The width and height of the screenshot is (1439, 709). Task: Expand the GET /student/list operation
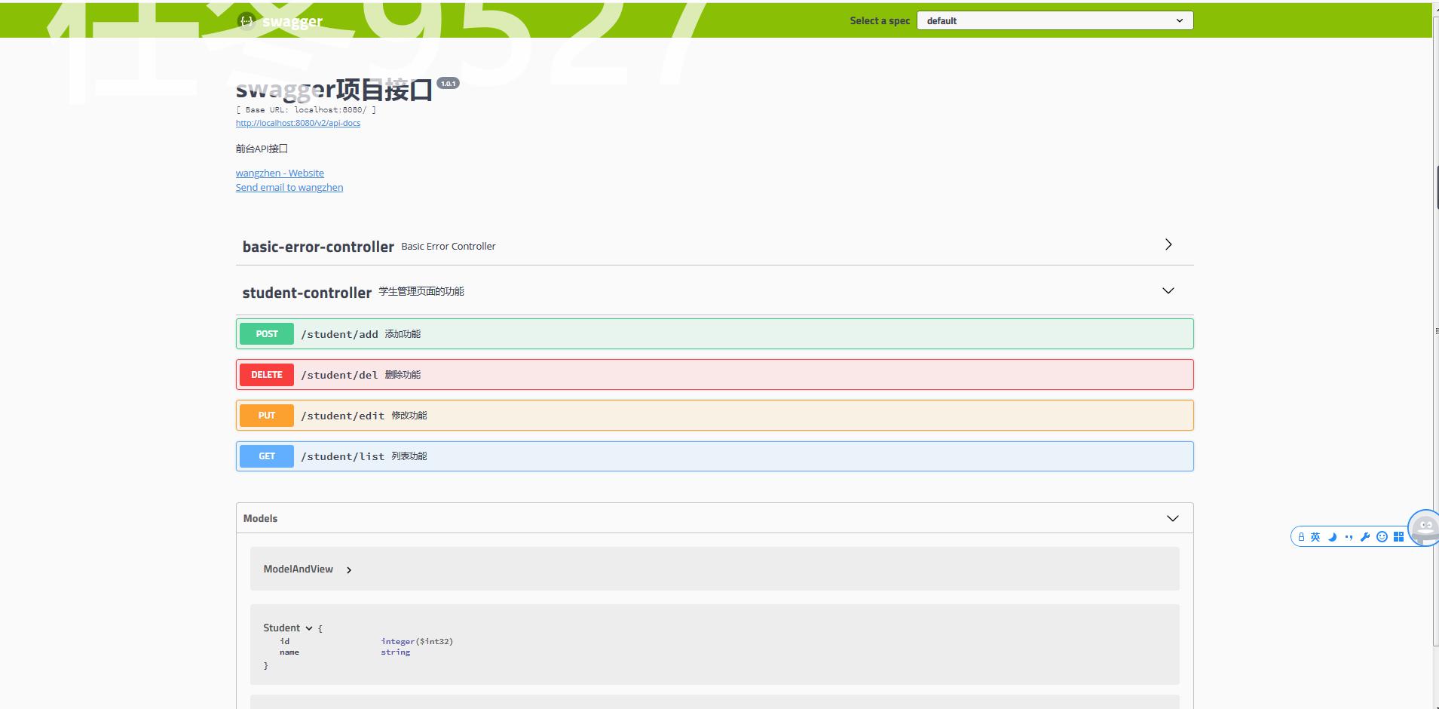coord(715,456)
